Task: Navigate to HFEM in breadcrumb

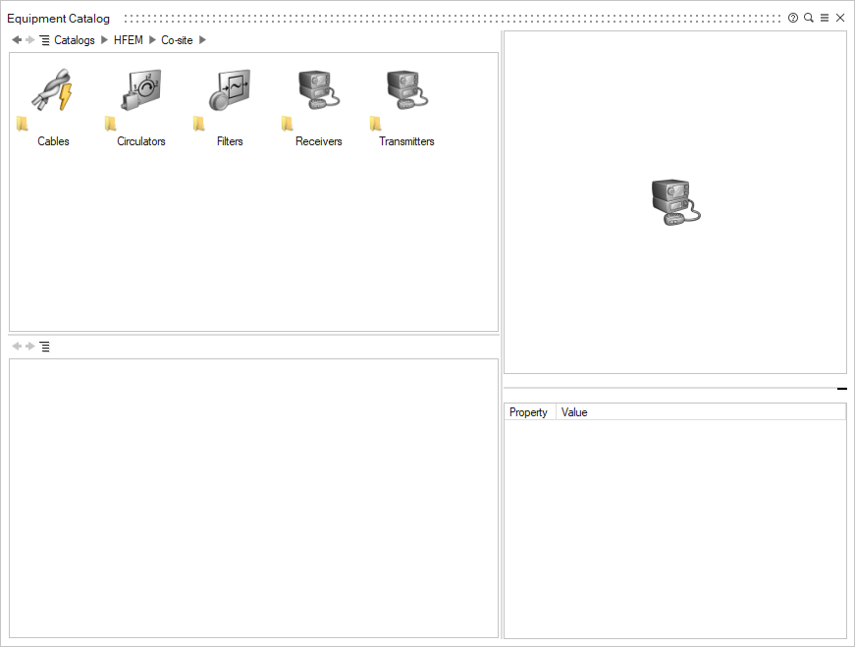Action: [x=128, y=40]
